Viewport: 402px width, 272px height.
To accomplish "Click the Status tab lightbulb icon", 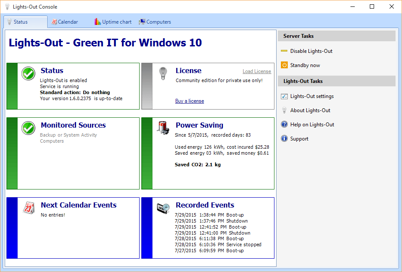I will 9,21.
